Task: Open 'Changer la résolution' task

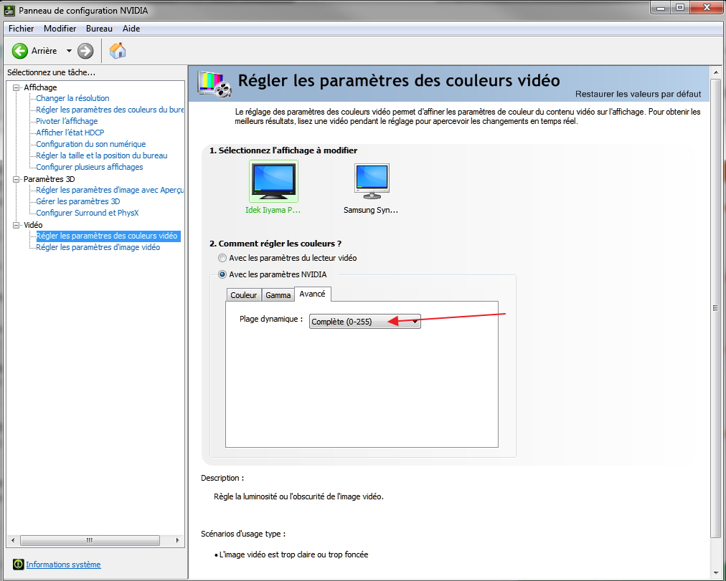Action: click(x=72, y=98)
